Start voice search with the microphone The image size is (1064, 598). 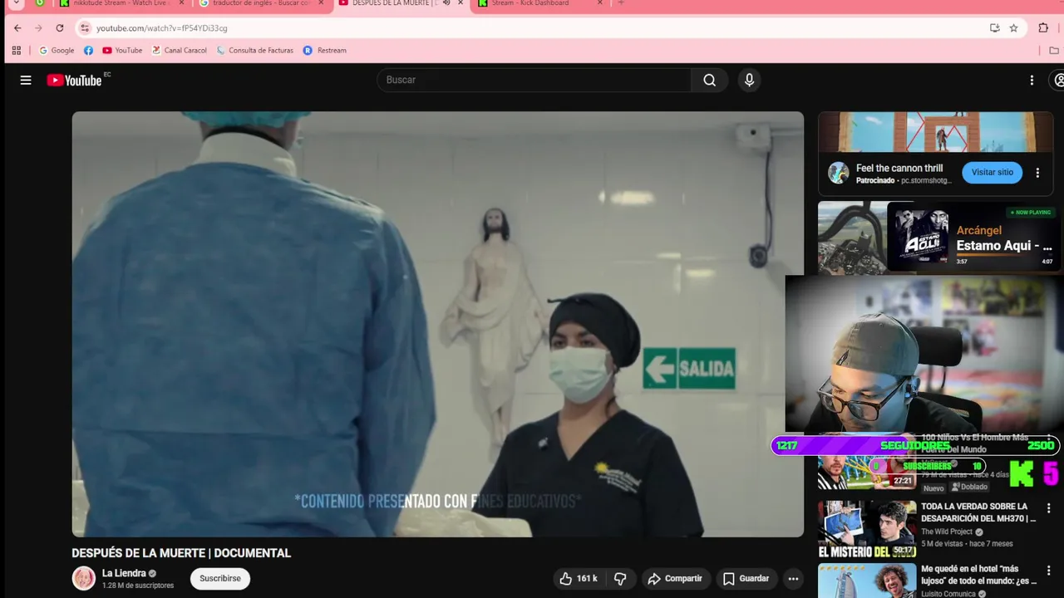click(x=749, y=80)
